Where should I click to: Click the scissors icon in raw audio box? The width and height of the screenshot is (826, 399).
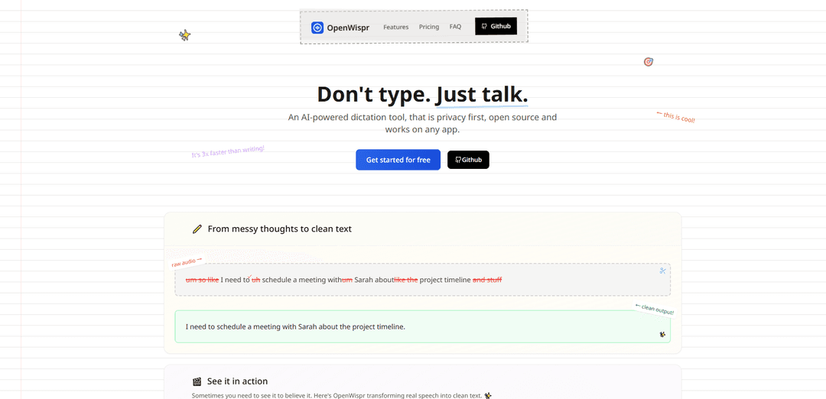tap(662, 271)
